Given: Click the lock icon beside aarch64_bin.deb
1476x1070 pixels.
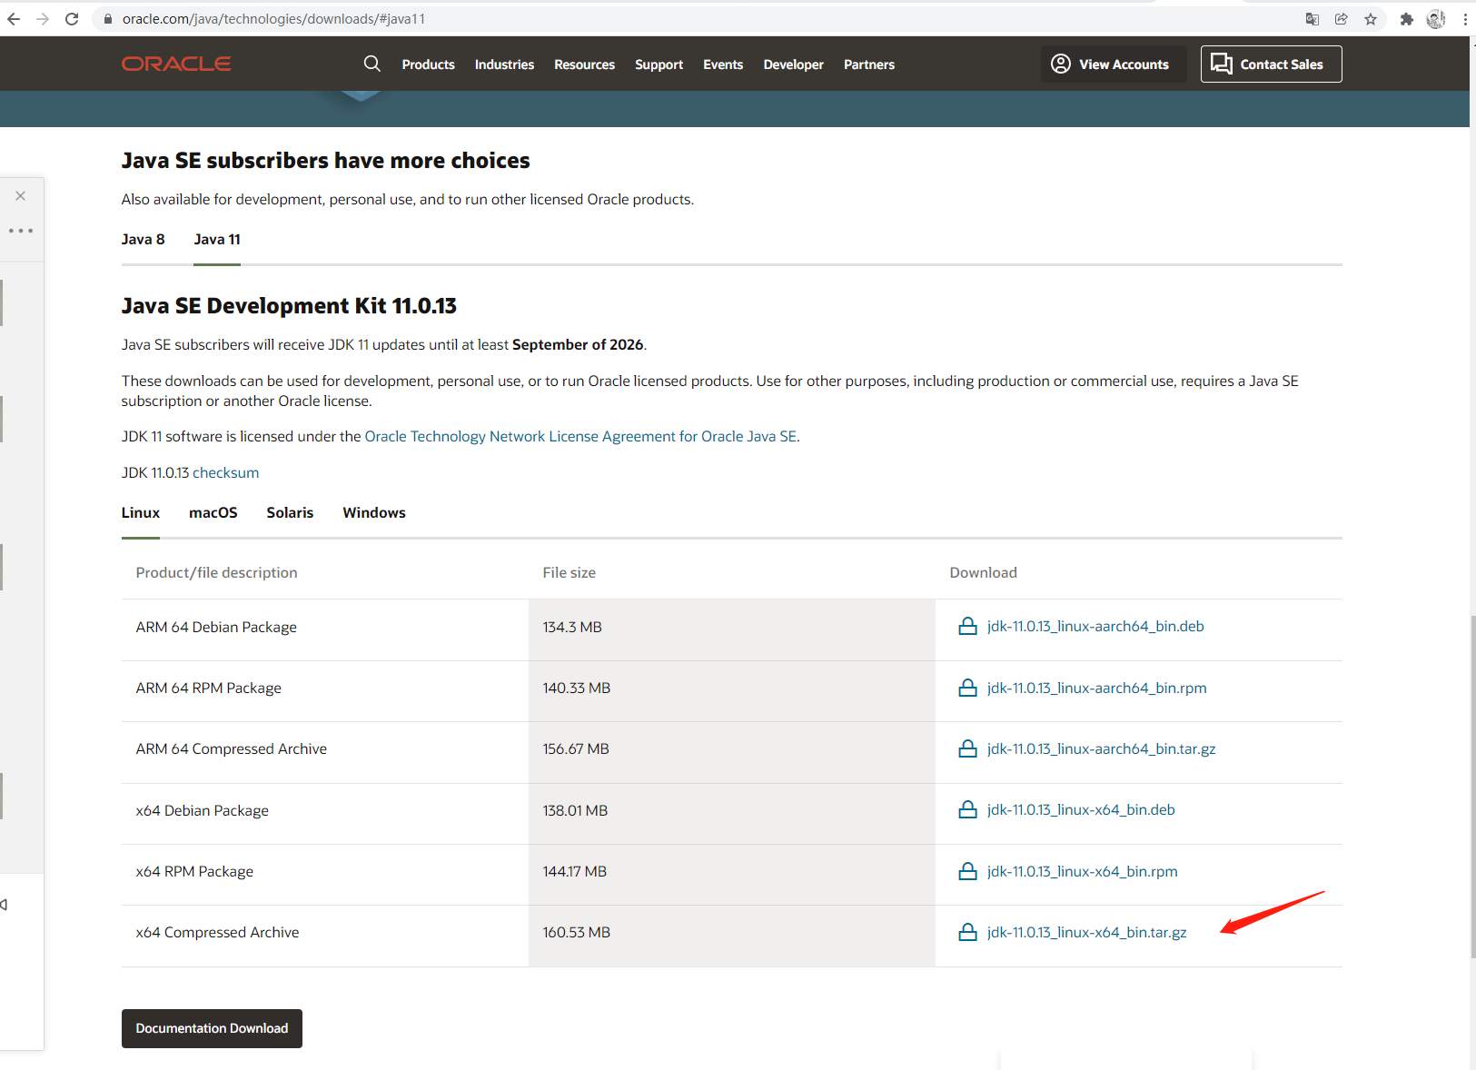Looking at the screenshot, I should tap(968, 626).
